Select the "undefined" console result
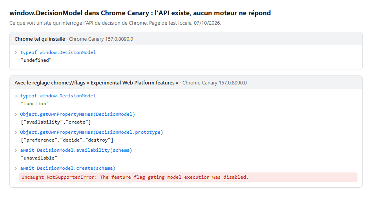Screen dimensions: 372x201 [x=36, y=60]
